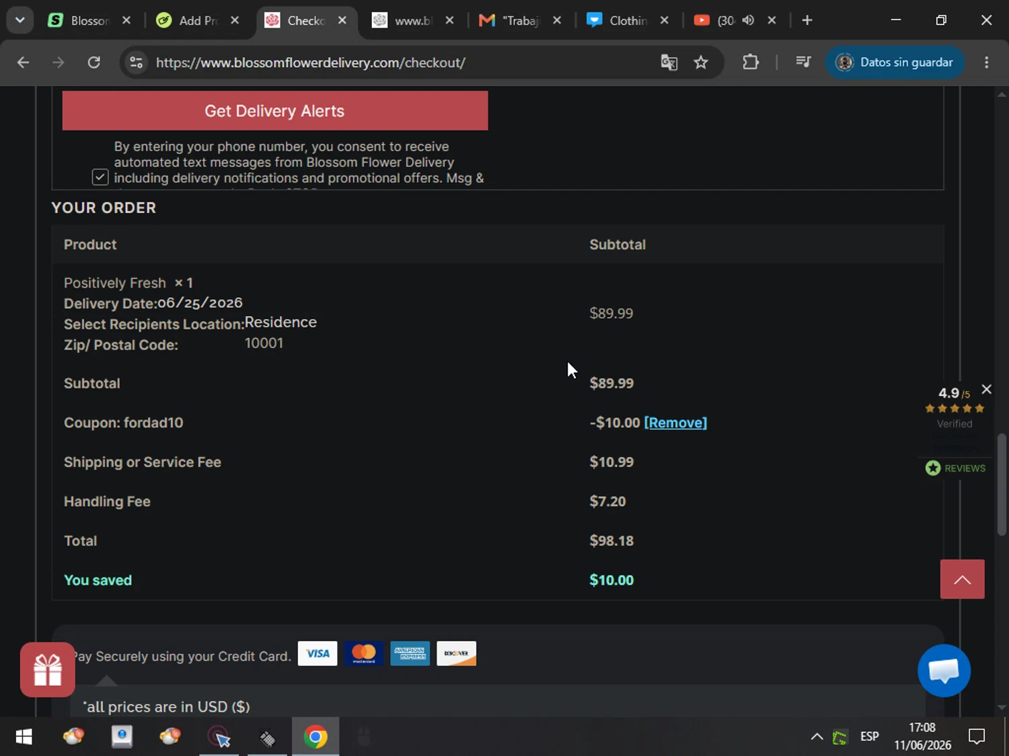The image size is (1009, 756).
Task: Mute audio on the YouTube tab
Action: pyautogui.click(x=748, y=20)
